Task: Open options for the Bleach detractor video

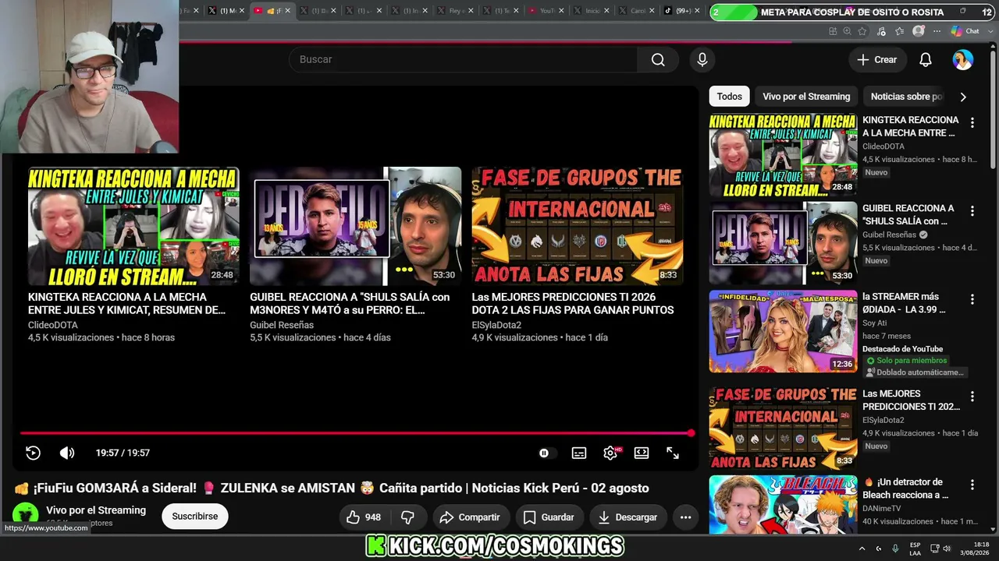Action: 972,485
